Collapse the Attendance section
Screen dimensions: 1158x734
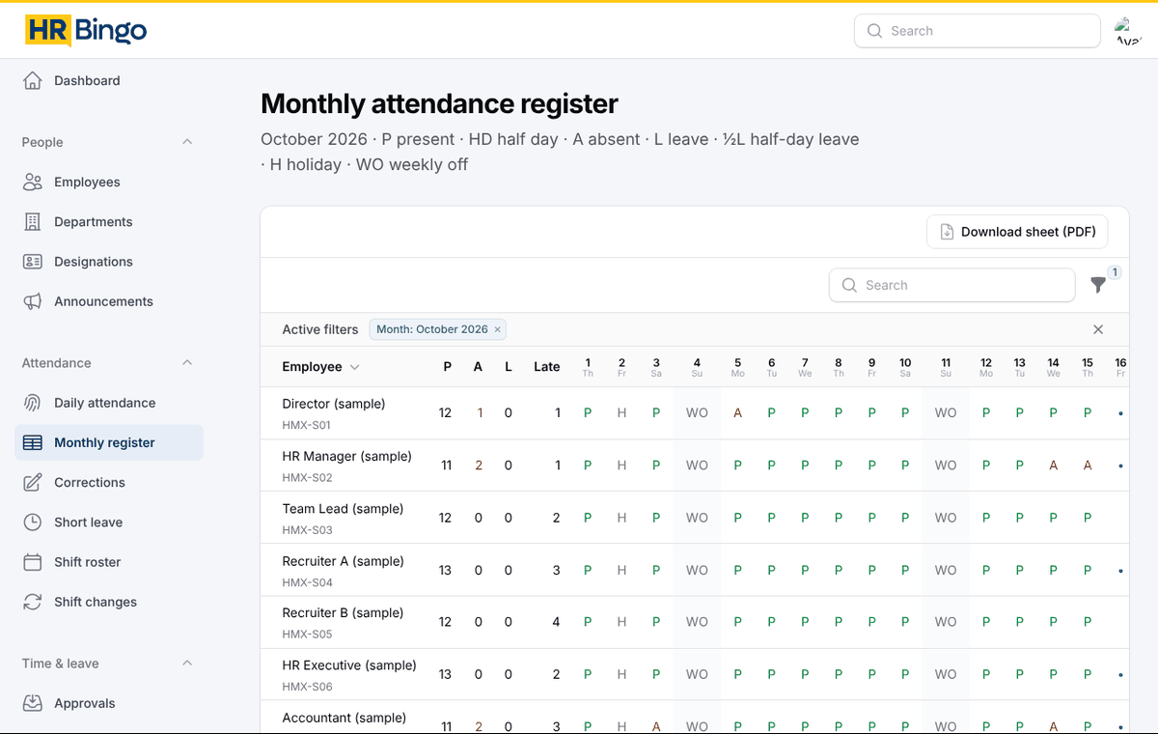pyautogui.click(x=187, y=363)
